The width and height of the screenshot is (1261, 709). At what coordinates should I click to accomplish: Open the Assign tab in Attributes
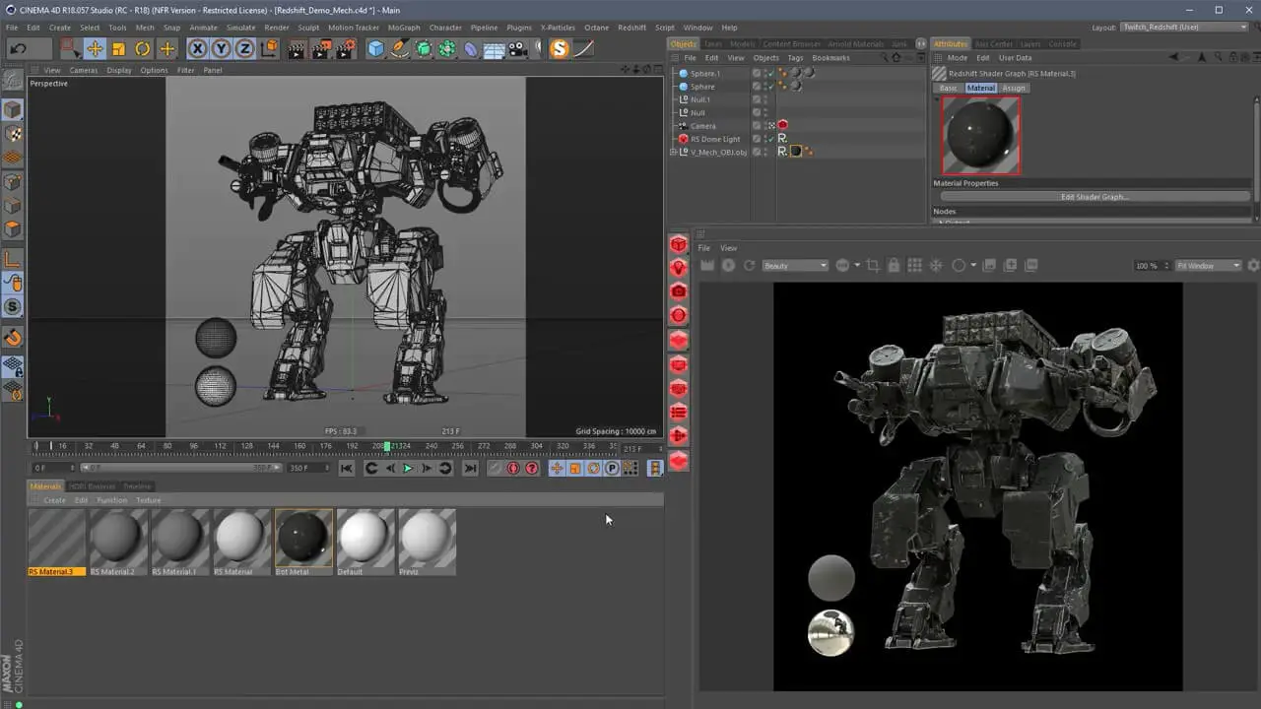(1014, 89)
